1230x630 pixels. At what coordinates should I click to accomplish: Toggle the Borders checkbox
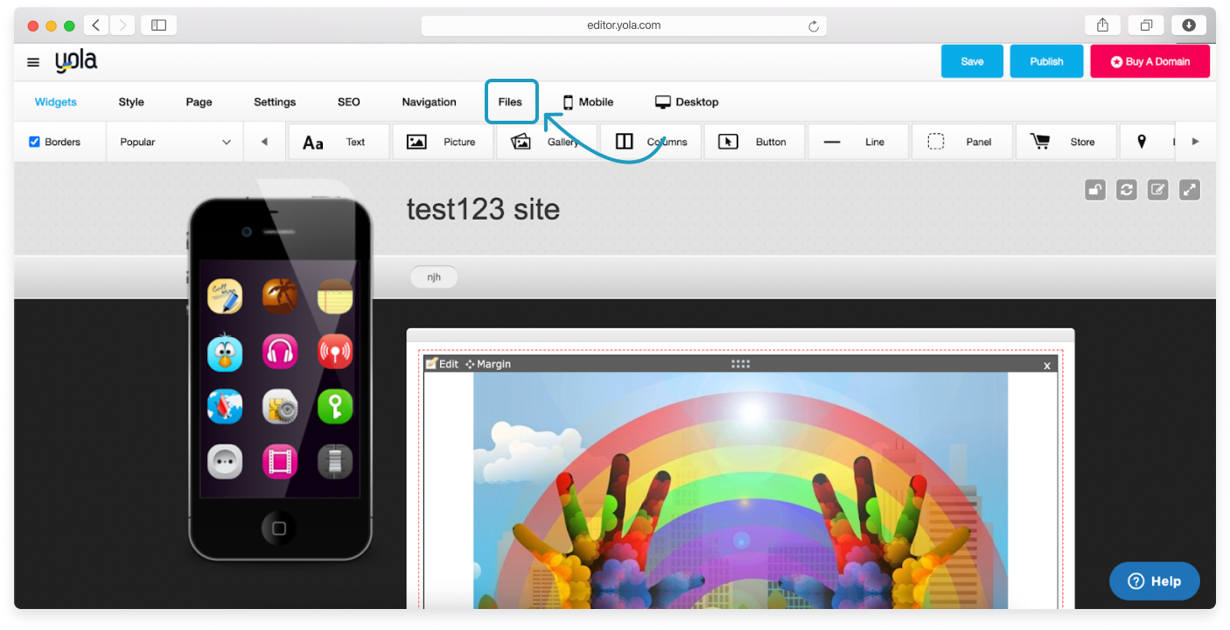(35, 142)
